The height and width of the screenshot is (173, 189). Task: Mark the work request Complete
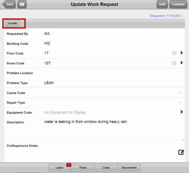coord(178,4)
